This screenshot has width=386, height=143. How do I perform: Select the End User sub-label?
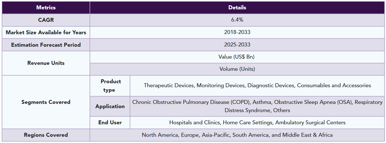(x=110, y=122)
